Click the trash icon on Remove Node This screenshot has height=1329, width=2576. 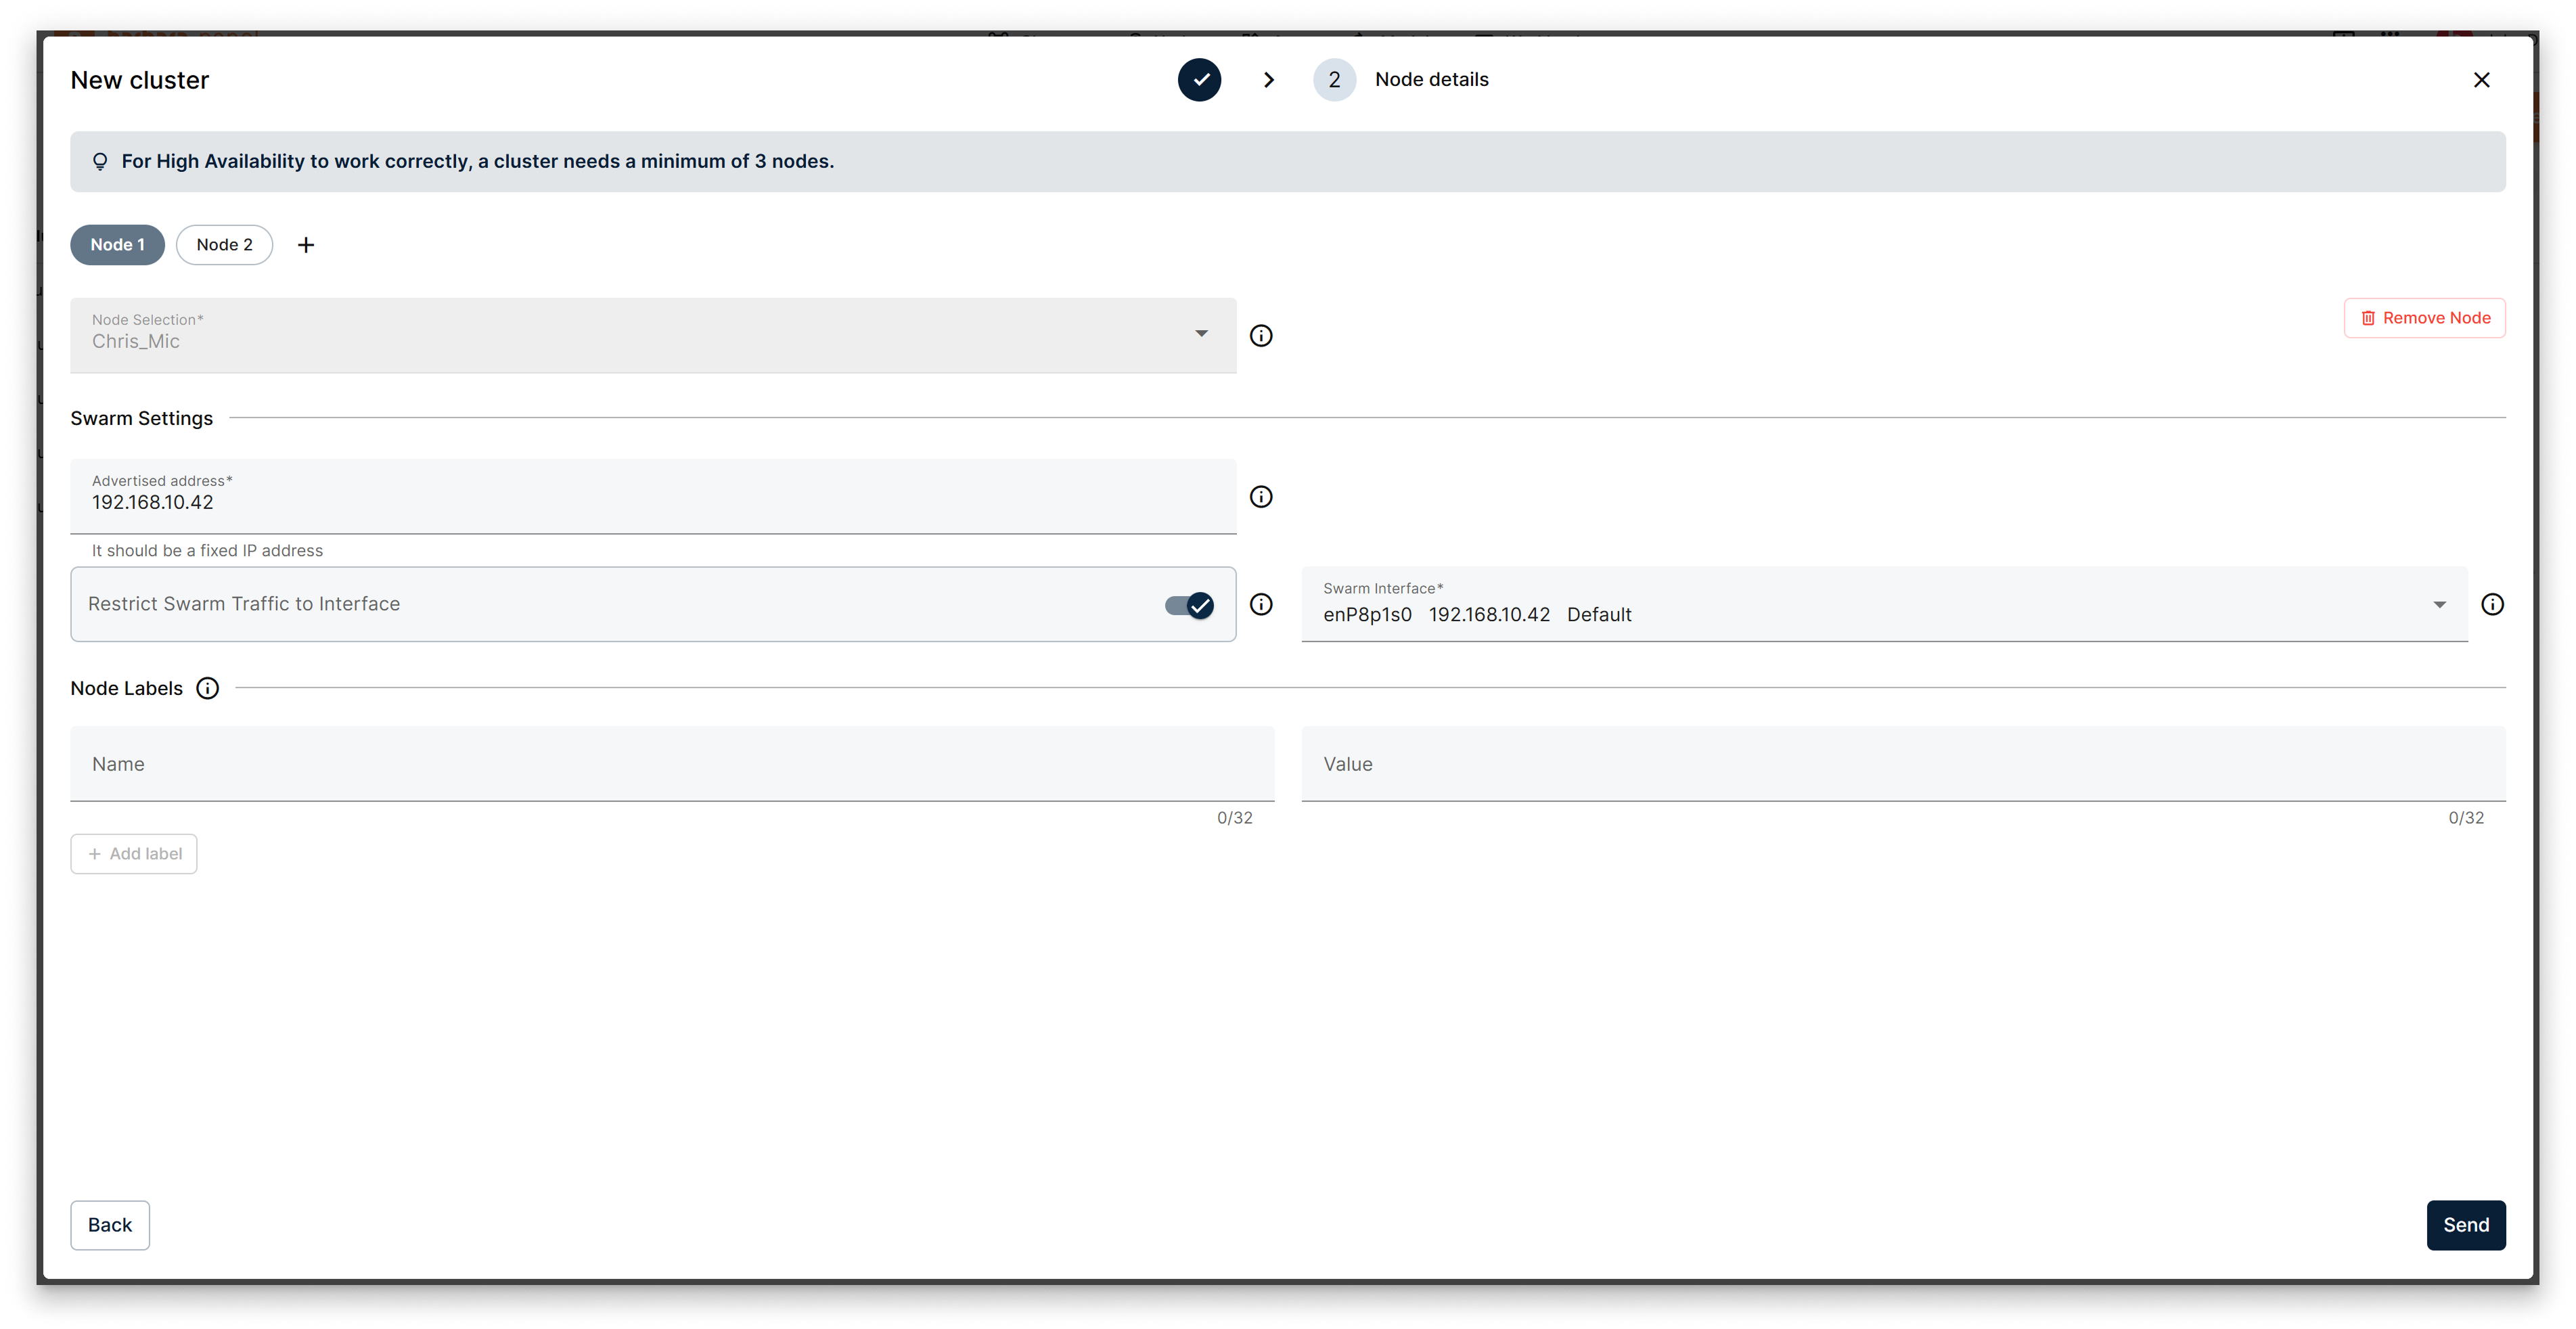2368,318
